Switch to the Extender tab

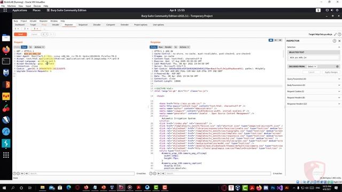tap(125, 25)
